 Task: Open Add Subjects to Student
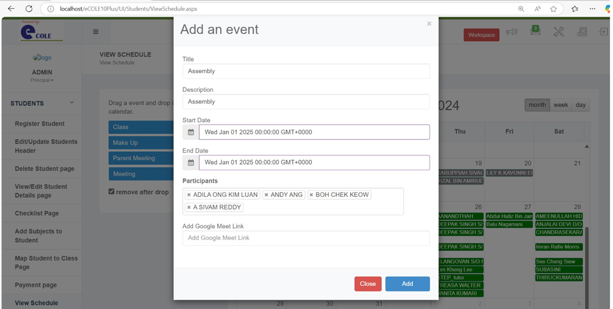[x=38, y=235]
